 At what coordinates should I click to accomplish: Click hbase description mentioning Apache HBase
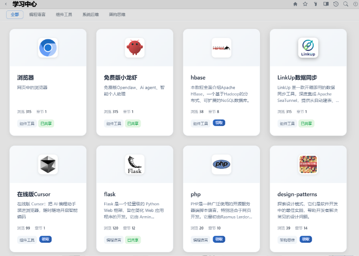[220, 94]
